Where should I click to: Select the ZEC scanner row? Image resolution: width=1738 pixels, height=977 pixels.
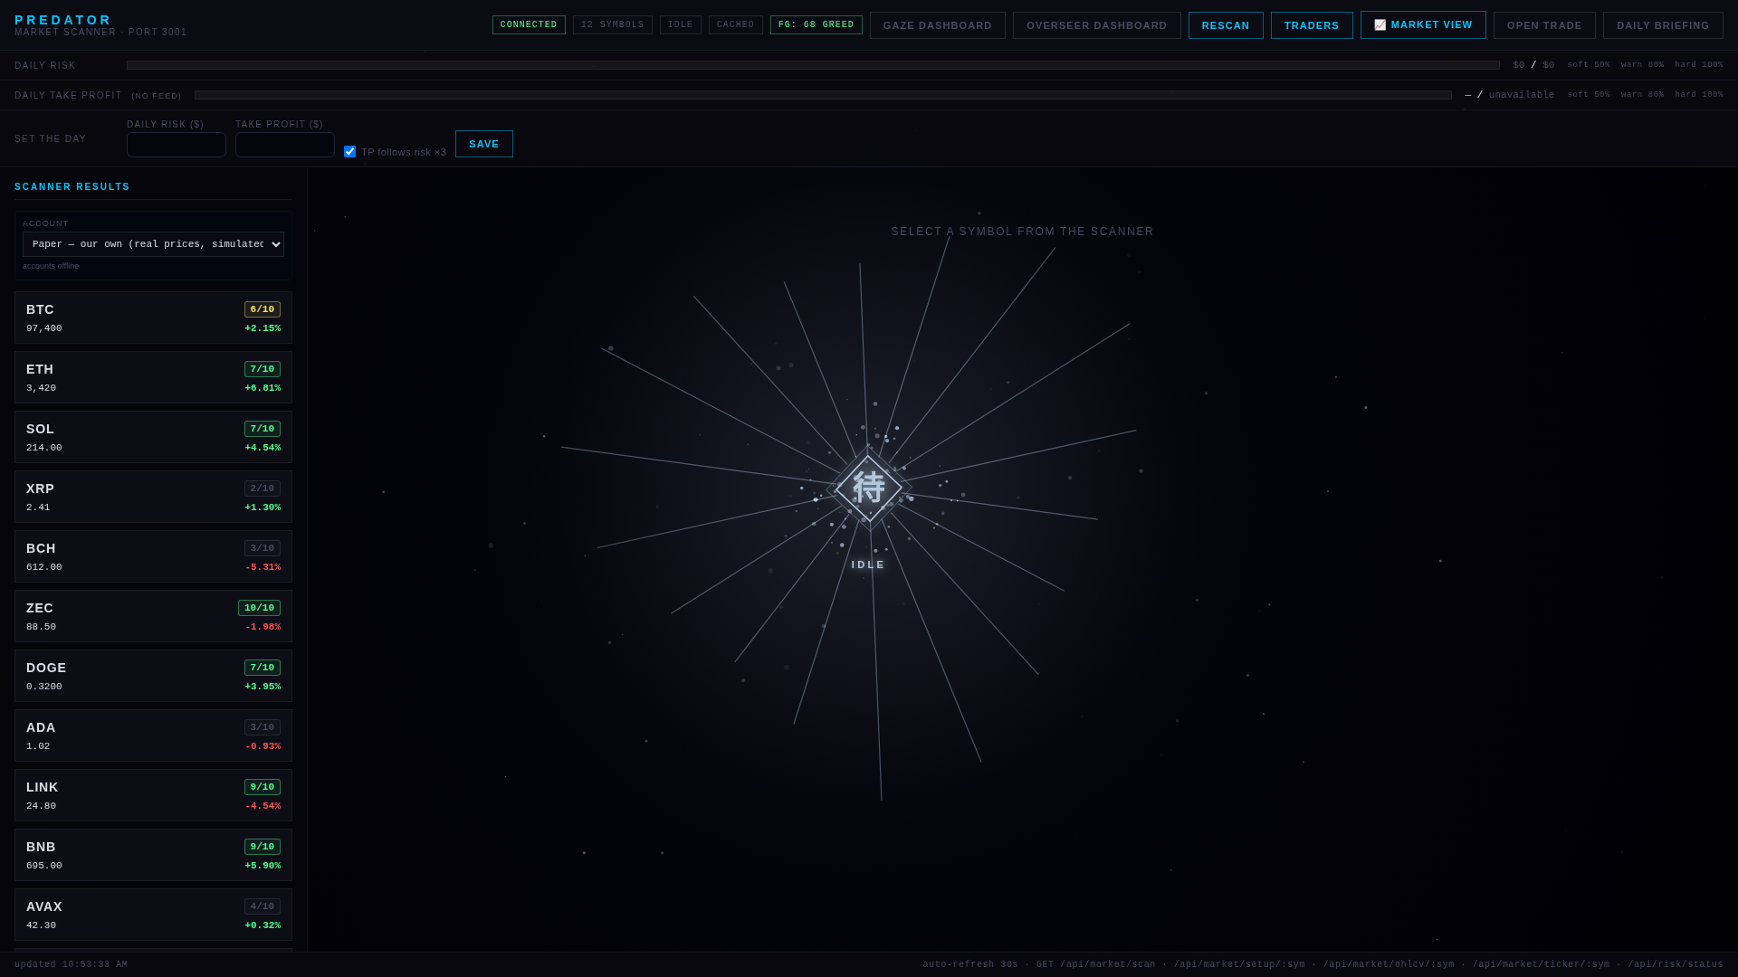153,616
